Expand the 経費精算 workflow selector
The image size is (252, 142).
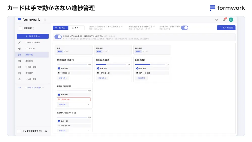pos(29,28)
